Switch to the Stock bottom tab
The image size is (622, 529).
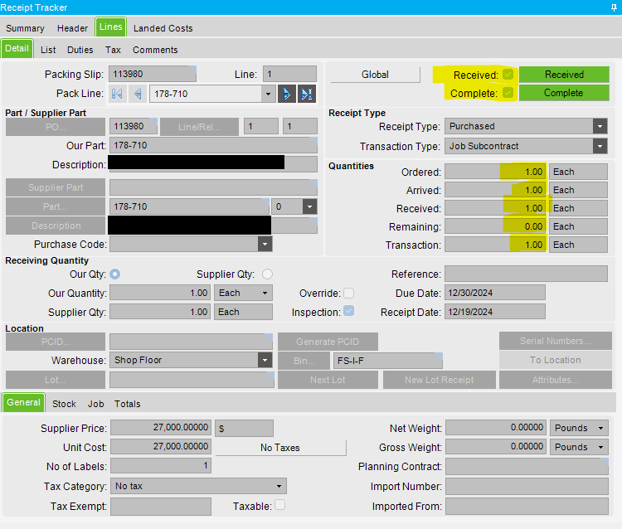[x=64, y=404]
